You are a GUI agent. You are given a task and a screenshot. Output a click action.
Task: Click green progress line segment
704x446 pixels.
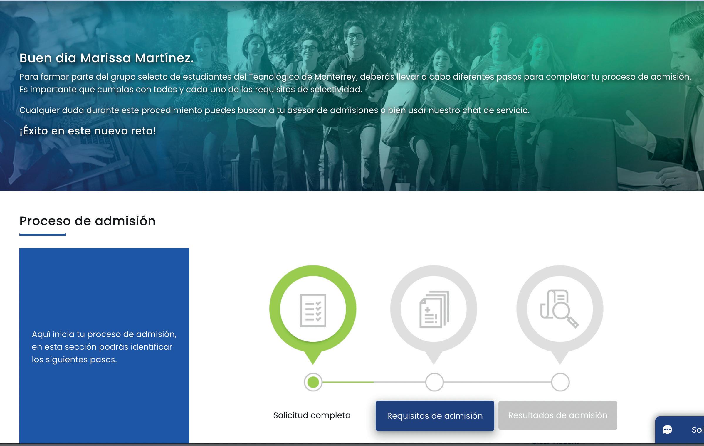348,382
